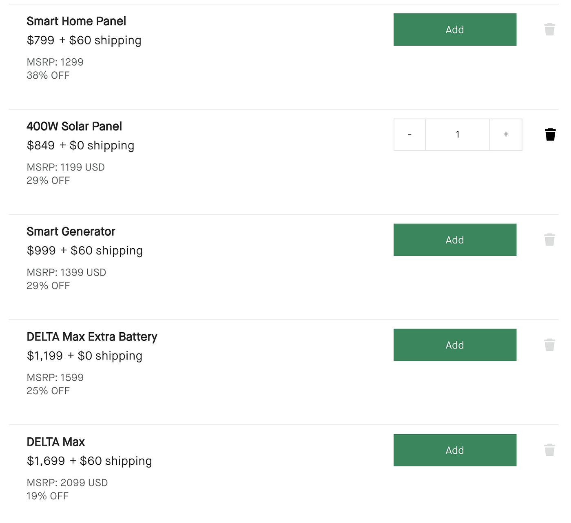The height and width of the screenshot is (523, 571).
Task: Add the Smart Home Panel to the order
Action: [455, 29]
